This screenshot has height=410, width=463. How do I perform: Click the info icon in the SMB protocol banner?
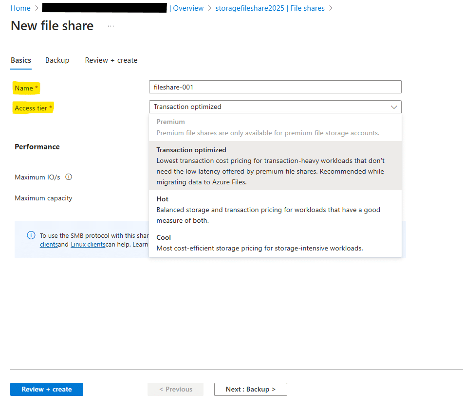[x=31, y=235]
